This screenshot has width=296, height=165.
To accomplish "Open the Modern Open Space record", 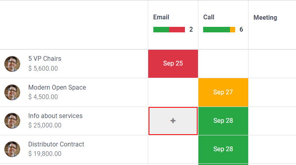I will [57, 88].
